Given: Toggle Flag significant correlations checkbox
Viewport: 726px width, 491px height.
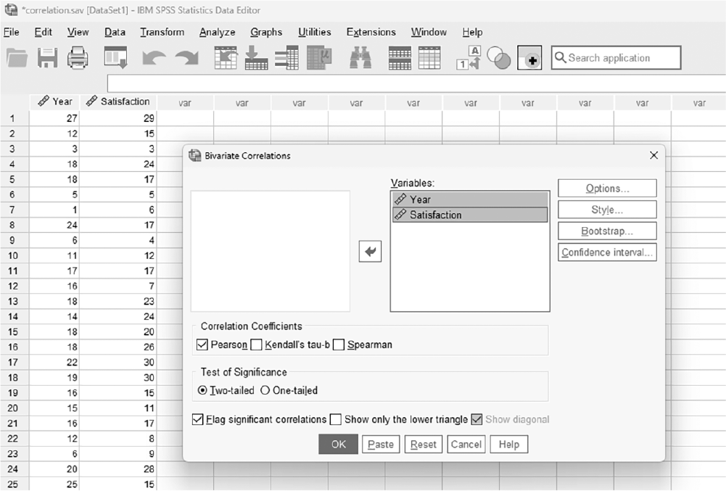Looking at the screenshot, I should [x=198, y=420].
